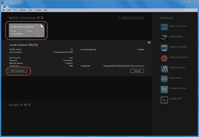199x137 pixels.
Task: Open the Scripting menu
Action: pyautogui.click(x=38, y=10)
